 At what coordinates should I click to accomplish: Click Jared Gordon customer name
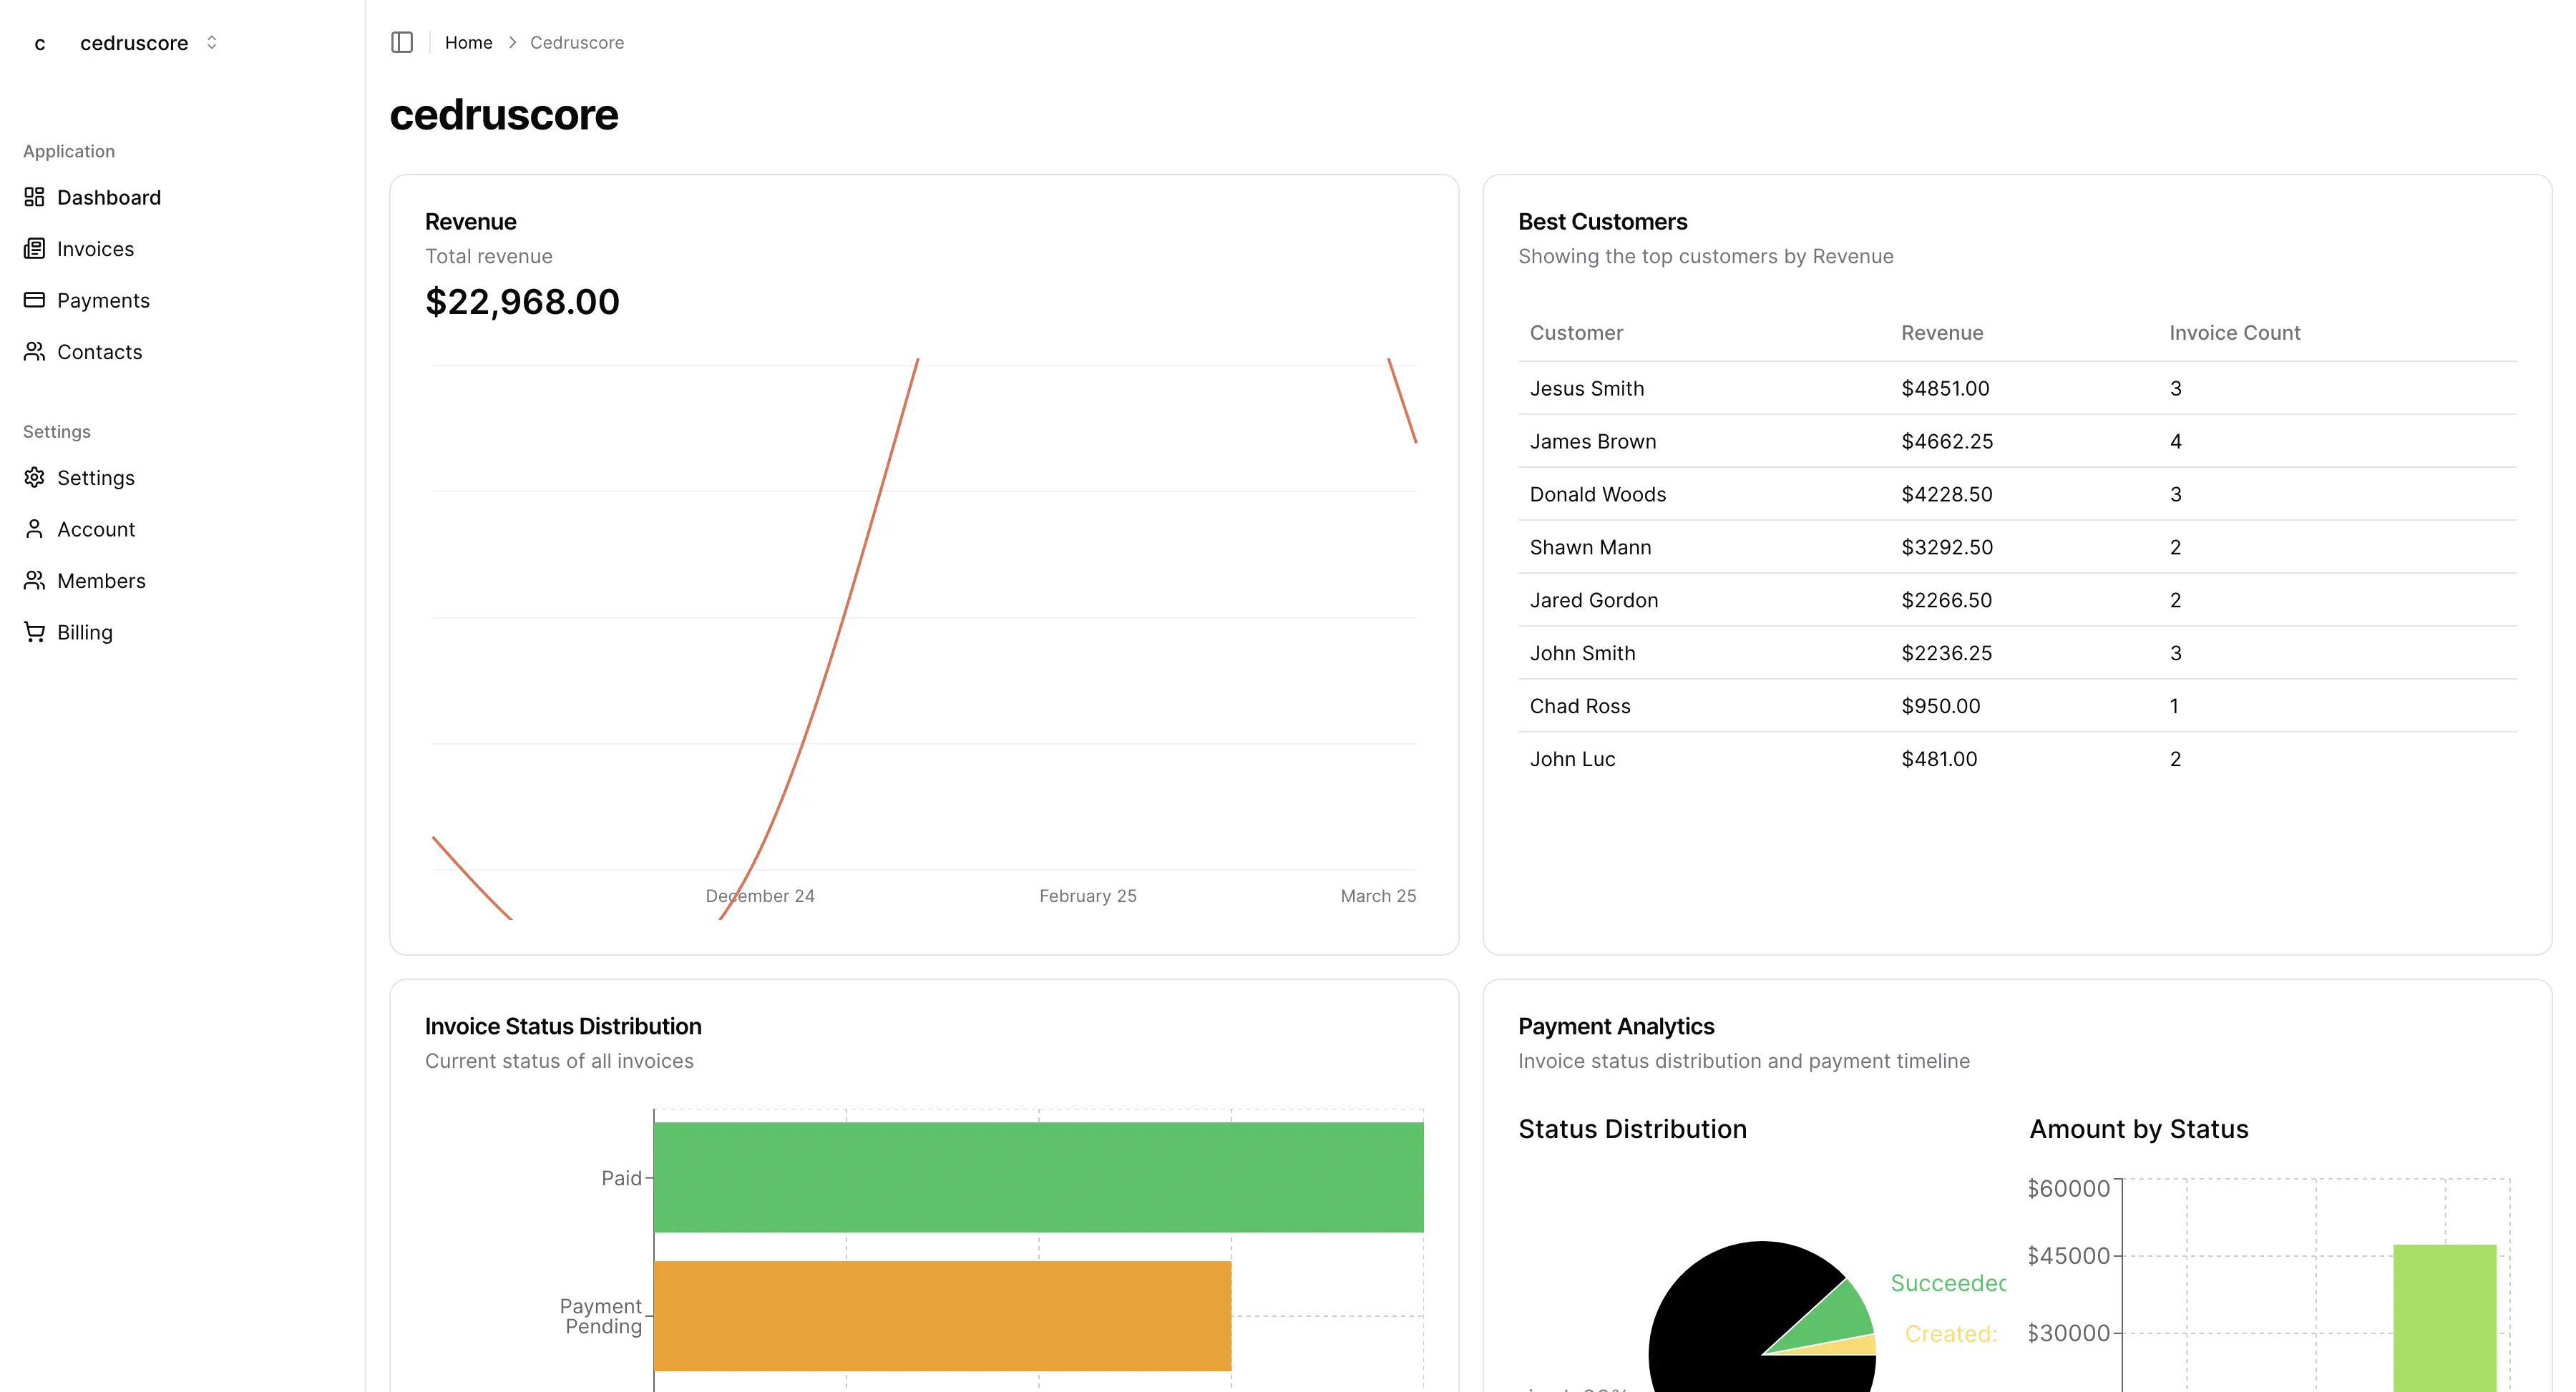(x=1594, y=600)
